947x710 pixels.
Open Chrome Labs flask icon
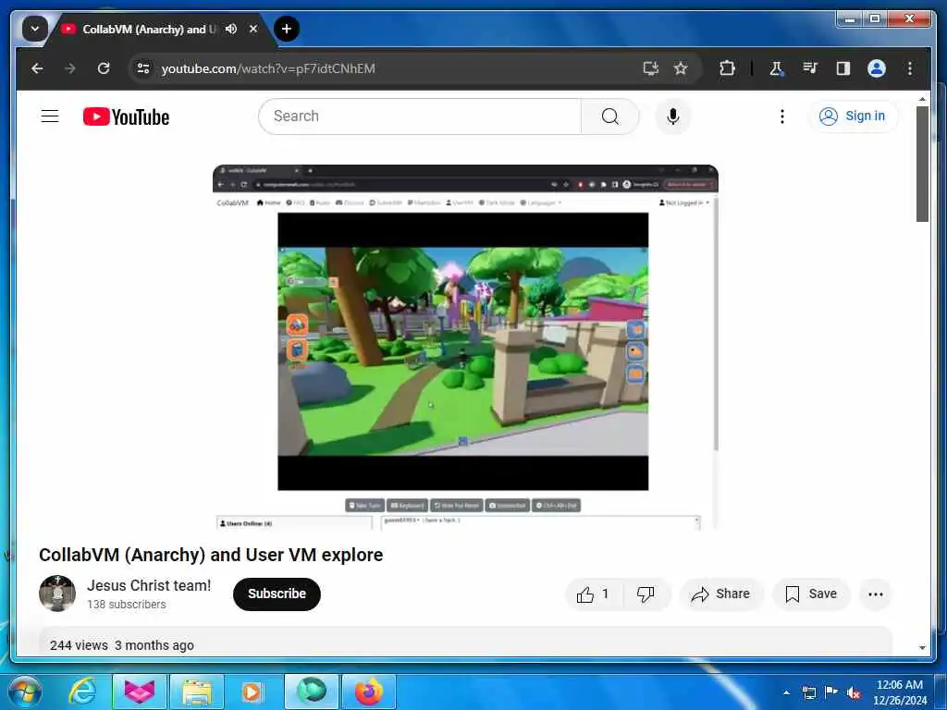776,68
